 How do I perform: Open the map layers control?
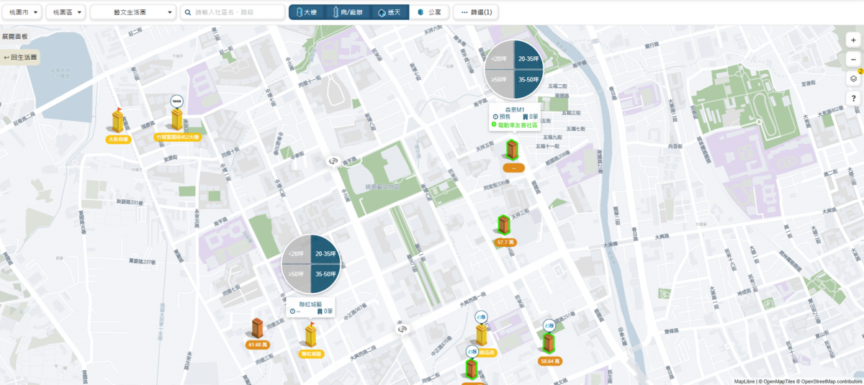click(x=853, y=79)
